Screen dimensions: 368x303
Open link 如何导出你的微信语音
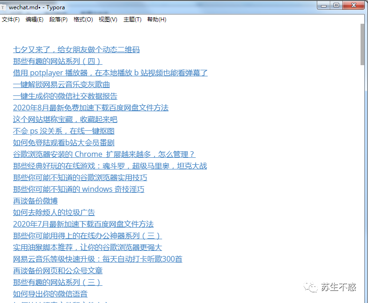[x=50, y=294]
